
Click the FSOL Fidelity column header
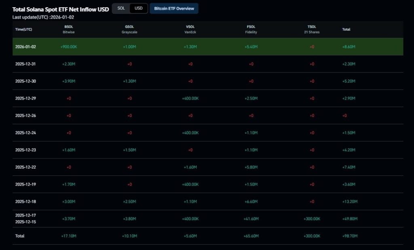point(251,29)
